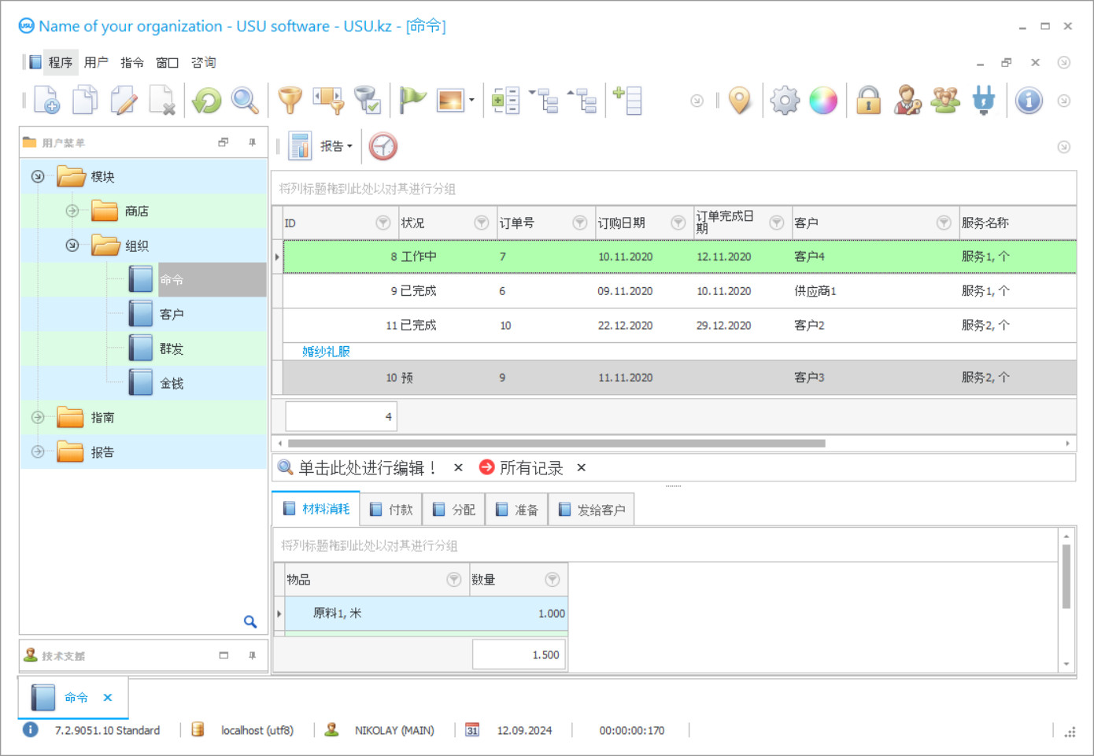Viewport: 1094px width, 756px height.
Task: Collapse the 组织 tree folder
Action: pyautogui.click(x=72, y=245)
